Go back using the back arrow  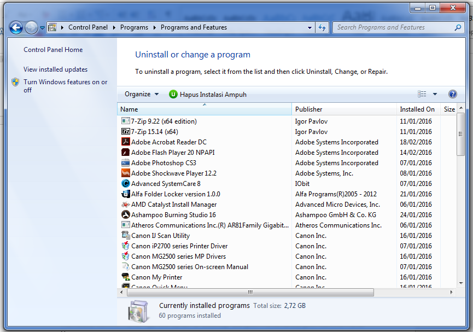point(15,27)
